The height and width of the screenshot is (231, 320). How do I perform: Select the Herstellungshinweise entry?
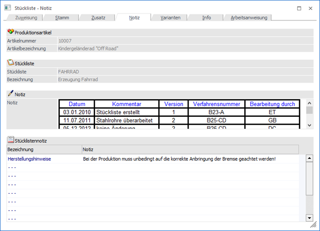click(29, 159)
